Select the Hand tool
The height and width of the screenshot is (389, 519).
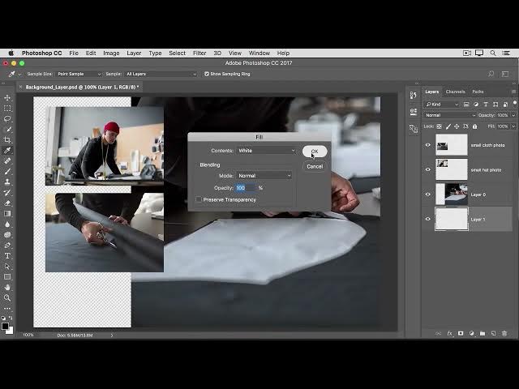point(7,287)
